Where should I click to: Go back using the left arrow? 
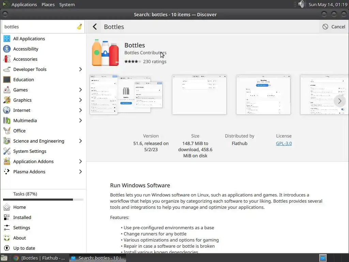(x=95, y=27)
